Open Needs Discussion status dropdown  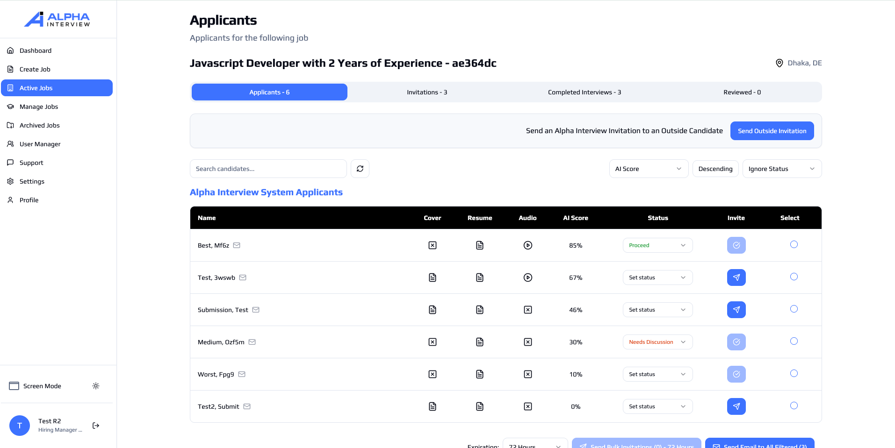[x=657, y=342]
